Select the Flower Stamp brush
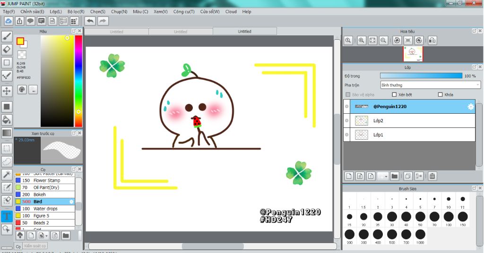The height and width of the screenshot is (253, 484). coord(45,180)
